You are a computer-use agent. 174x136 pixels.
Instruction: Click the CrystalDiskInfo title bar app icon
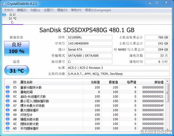(4, 4)
